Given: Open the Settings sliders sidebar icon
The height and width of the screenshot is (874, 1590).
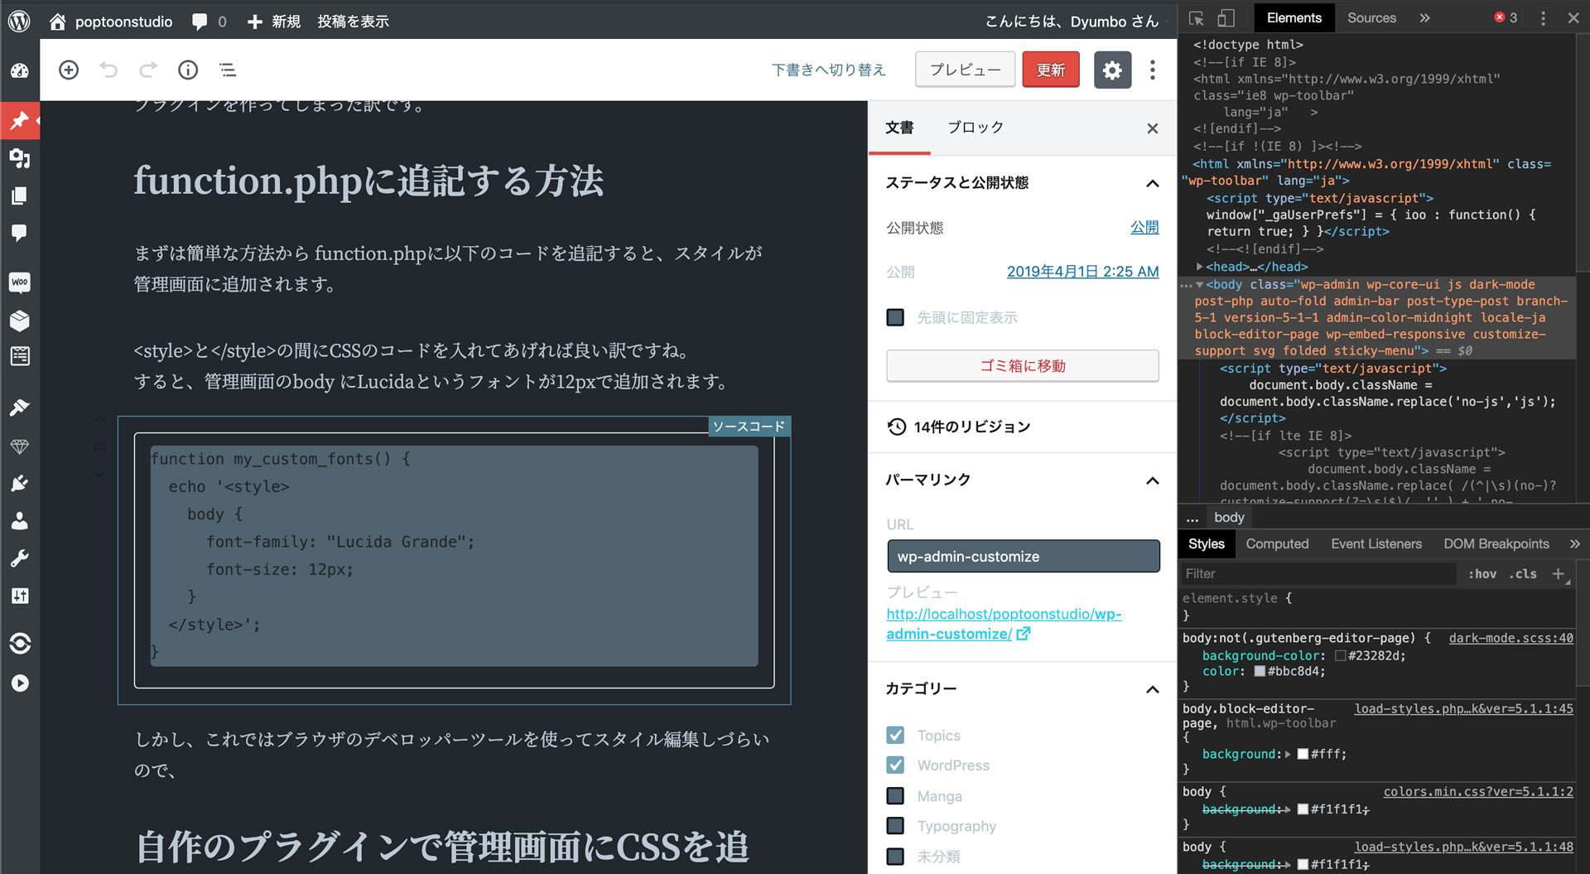Looking at the screenshot, I should [x=20, y=596].
